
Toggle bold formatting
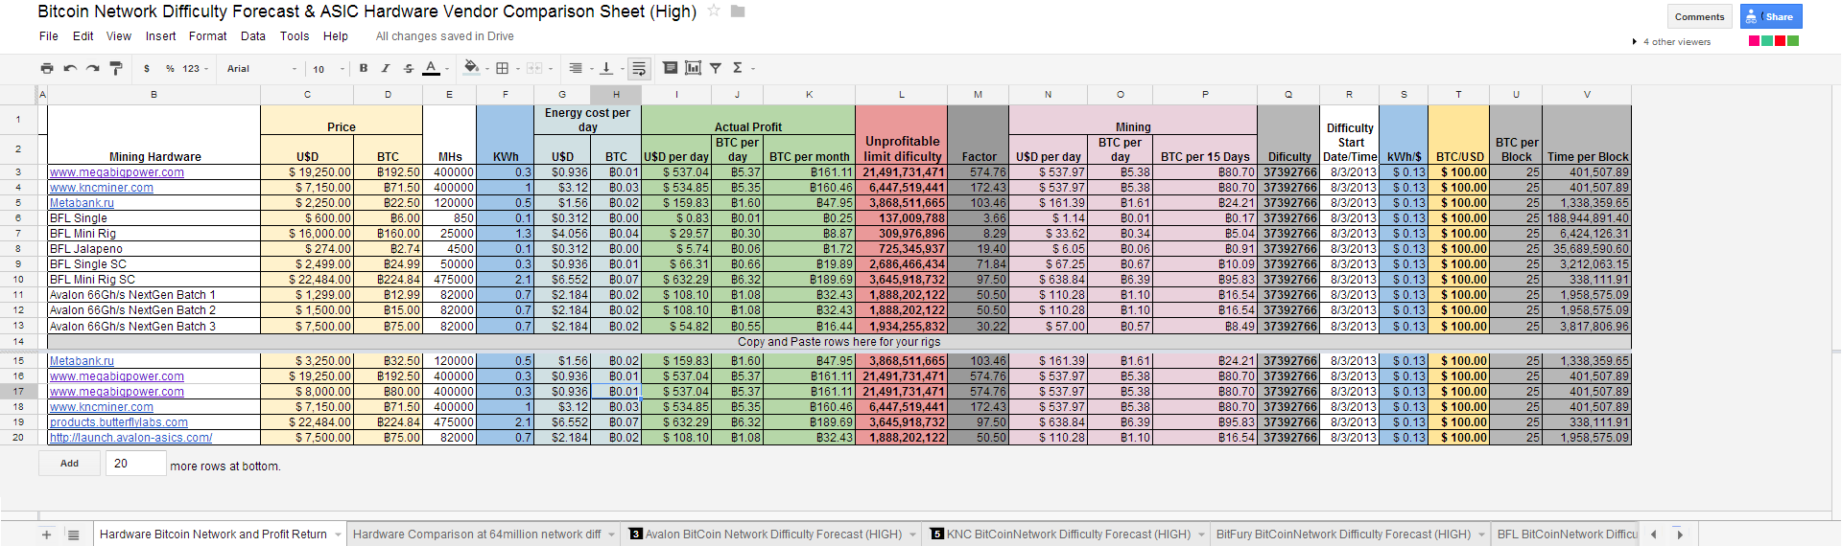tap(364, 68)
